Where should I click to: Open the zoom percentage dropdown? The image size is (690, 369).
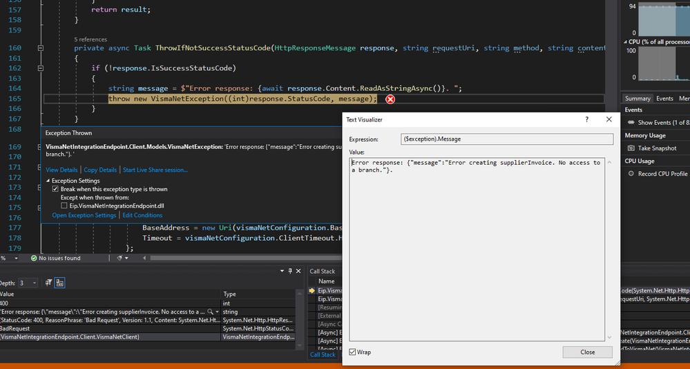tap(17, 258)
